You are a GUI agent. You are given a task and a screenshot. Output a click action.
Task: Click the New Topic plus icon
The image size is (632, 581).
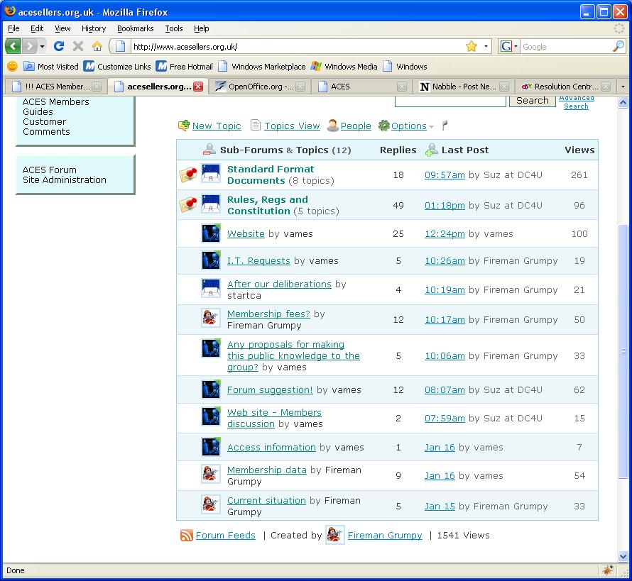184,126
